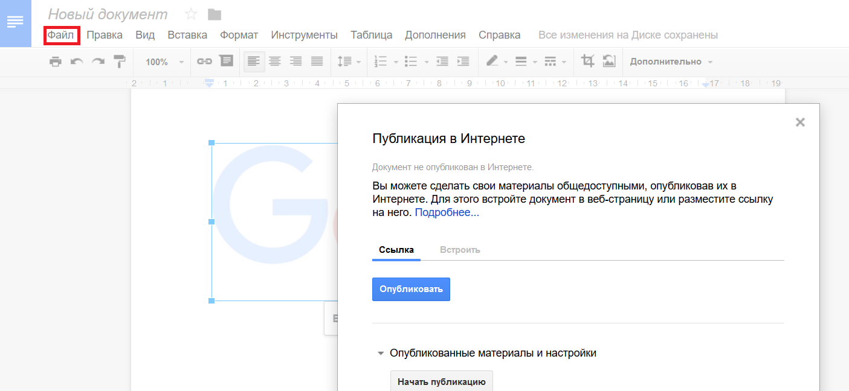Align text to the left

(x=254, y=62)
